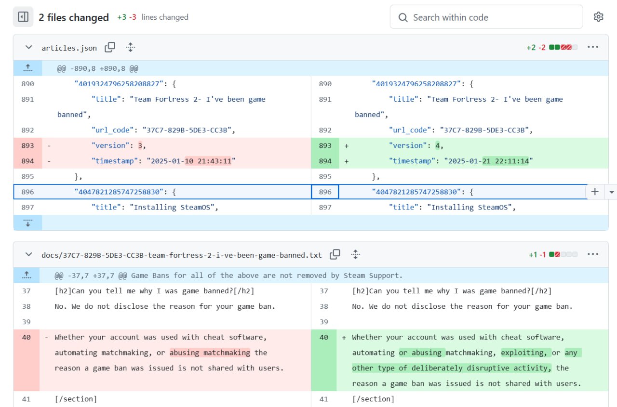617x407 pixels.
Task: Click the hunk header starting "@@ -37,7 +37,7 @@"
Action: (x=228, y=276)
